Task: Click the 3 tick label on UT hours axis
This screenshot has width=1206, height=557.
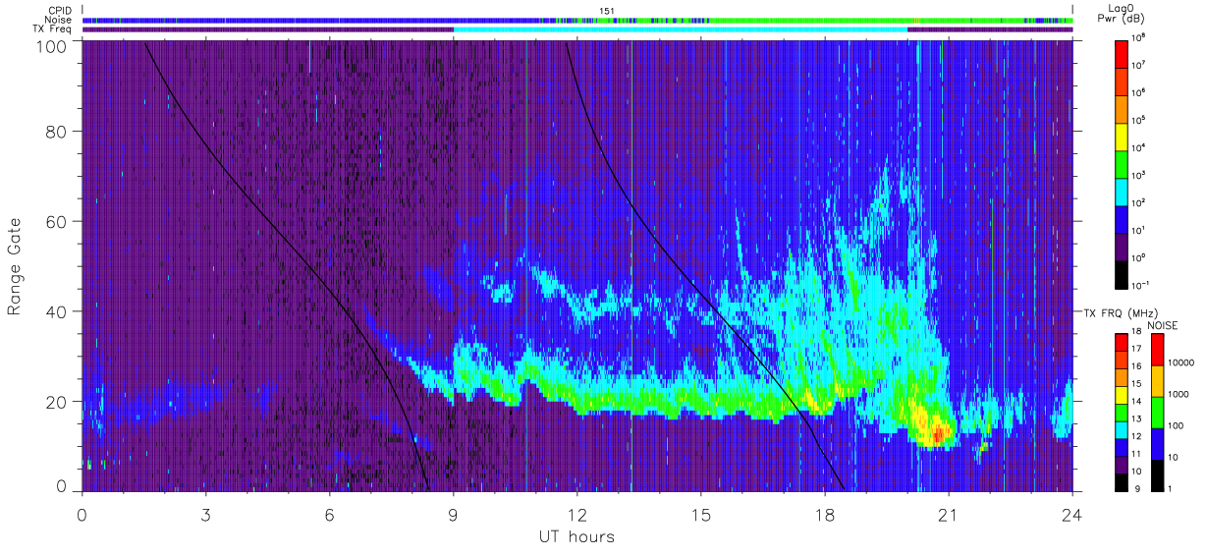Action: [205, 514]
